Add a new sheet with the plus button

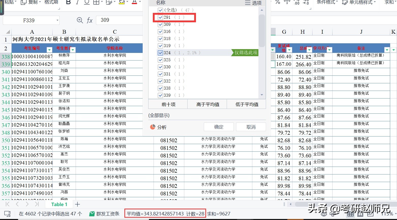pyautogui.click(x=77, y=204)
